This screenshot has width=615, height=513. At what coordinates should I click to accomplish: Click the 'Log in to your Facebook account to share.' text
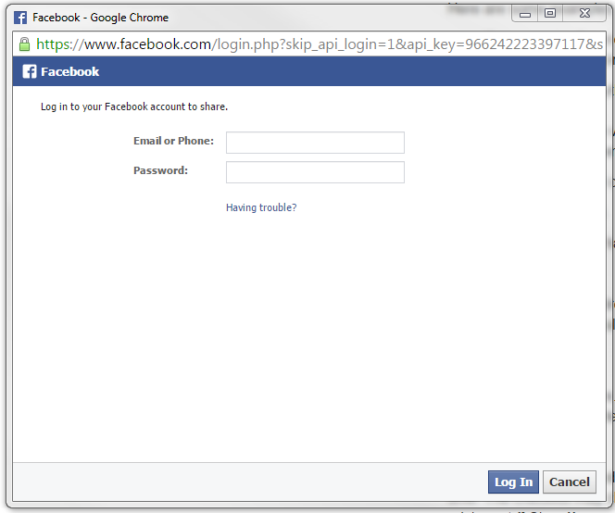pyautogui.click(x=134, y=106)
